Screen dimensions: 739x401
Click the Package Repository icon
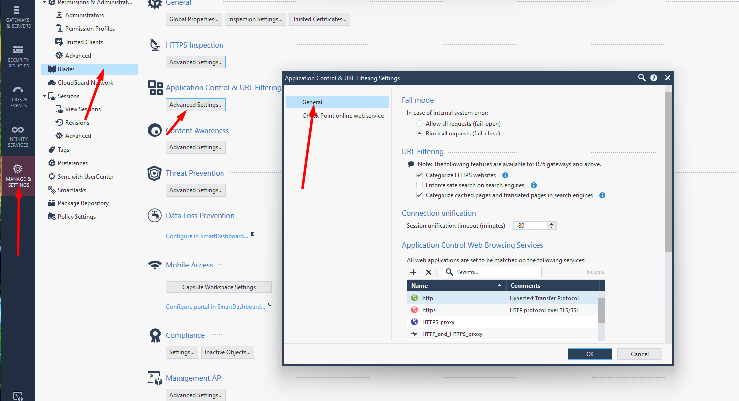pos(52,203)
